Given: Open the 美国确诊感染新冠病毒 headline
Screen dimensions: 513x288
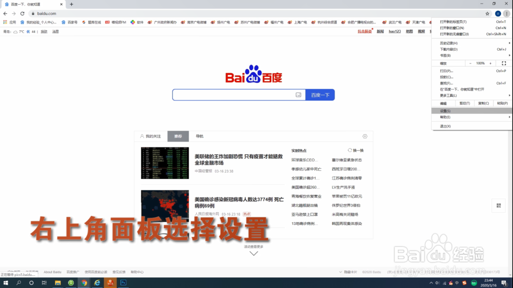Looking at the screenshot, I should click(239, 202).
